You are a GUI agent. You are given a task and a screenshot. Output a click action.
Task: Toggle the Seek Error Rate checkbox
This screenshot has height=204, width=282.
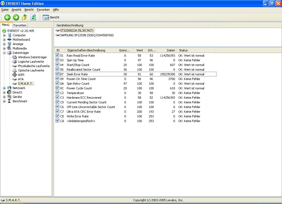57,74
